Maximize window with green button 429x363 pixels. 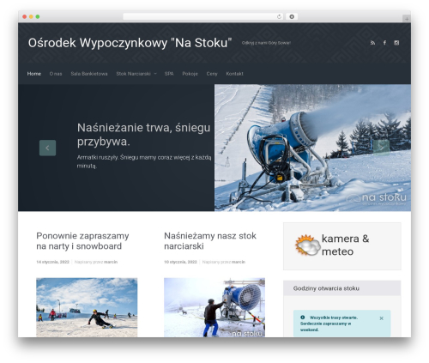click(38, 16)
